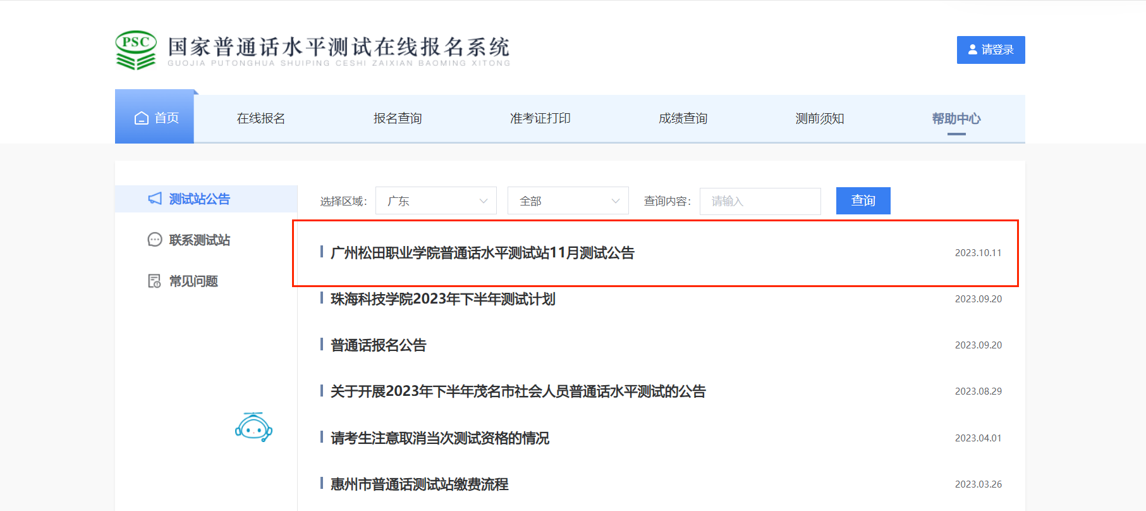Click the date 2023.10.11
Image resolution: width=1146 pixels, height=511 pixels.
click(x=978, y=253)
